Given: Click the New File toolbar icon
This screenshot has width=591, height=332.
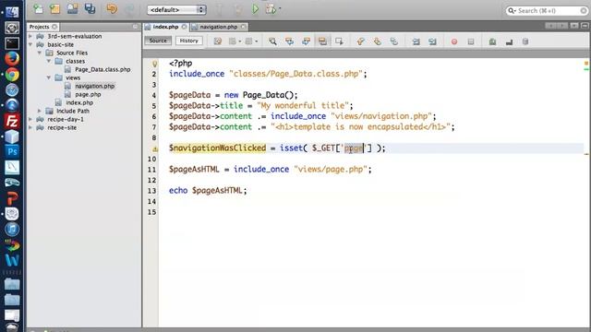Looking at the screenshot, I should (x=38, y=8).
